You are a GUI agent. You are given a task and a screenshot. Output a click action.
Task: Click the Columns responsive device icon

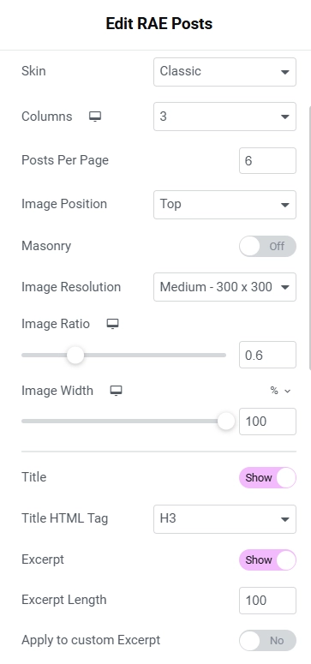pyautogui.click(x=95, y=117)
